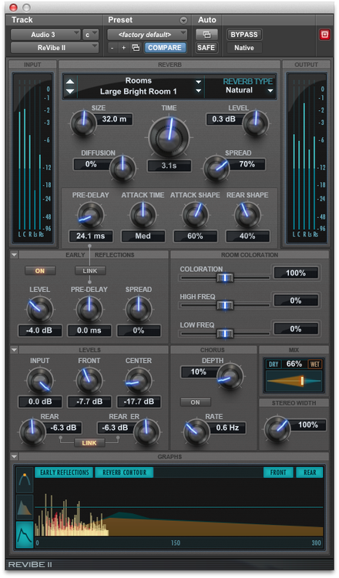Select the top graph view icon
The height and width of the screenshot is (578, 339).
[25, 479]
